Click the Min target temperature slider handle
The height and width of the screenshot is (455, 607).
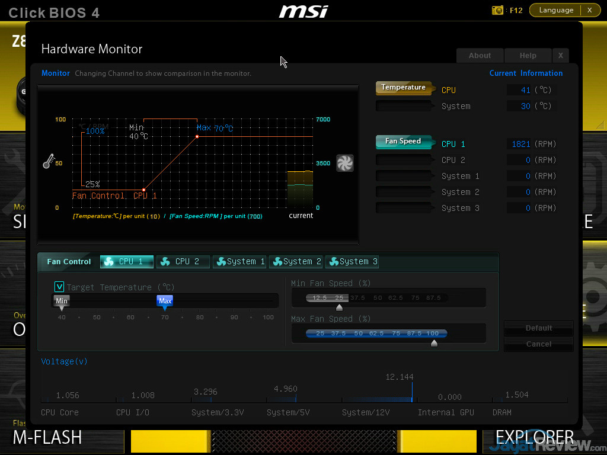click(62, 302)
